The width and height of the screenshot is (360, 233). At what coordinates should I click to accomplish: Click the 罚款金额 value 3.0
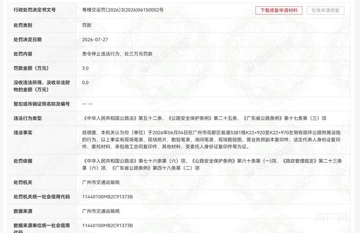[x=85, y=69]
